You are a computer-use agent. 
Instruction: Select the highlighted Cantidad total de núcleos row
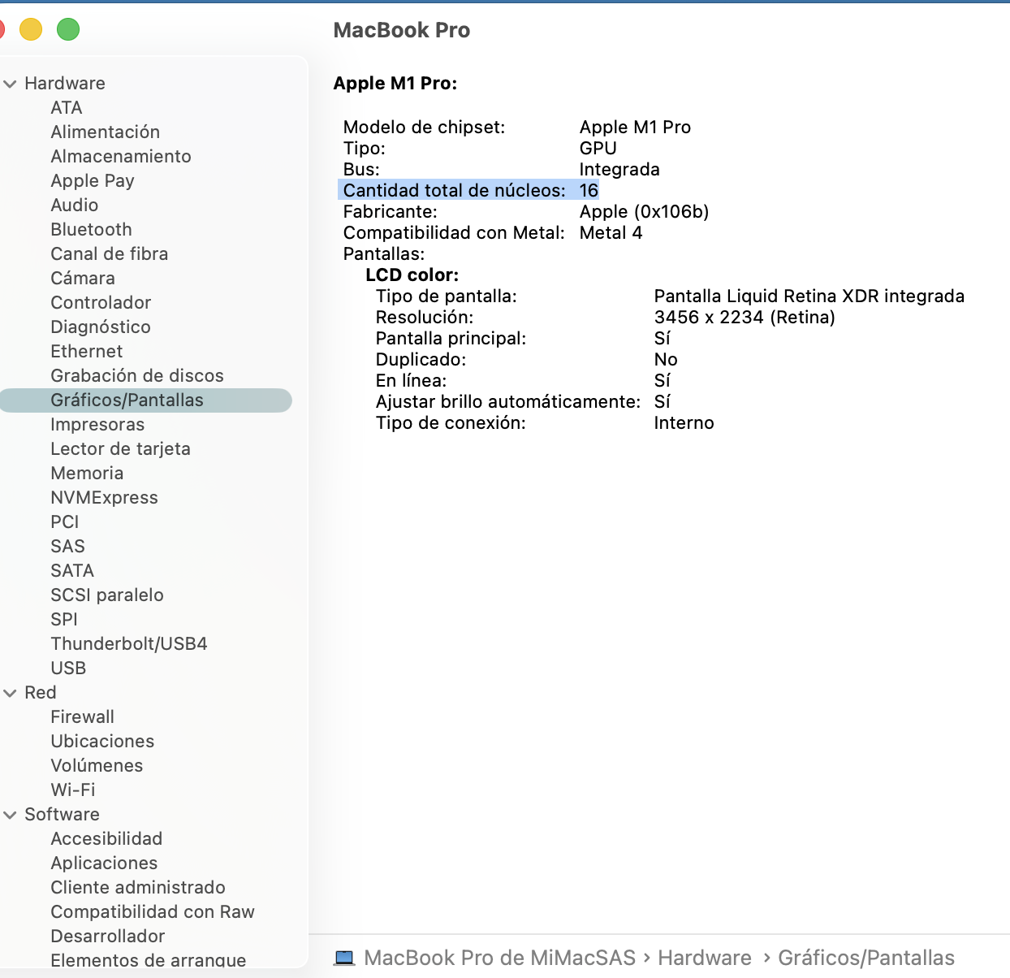pyautogui.click(x=468, y=190)
